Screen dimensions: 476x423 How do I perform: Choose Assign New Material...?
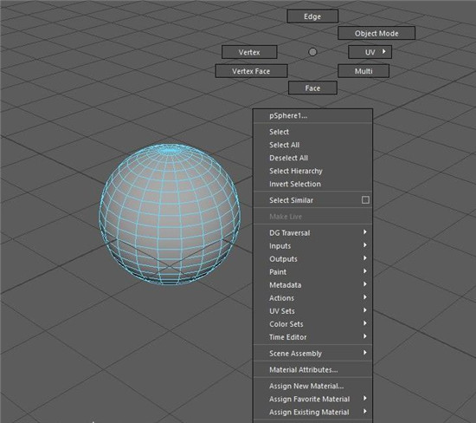pos(313,386)
